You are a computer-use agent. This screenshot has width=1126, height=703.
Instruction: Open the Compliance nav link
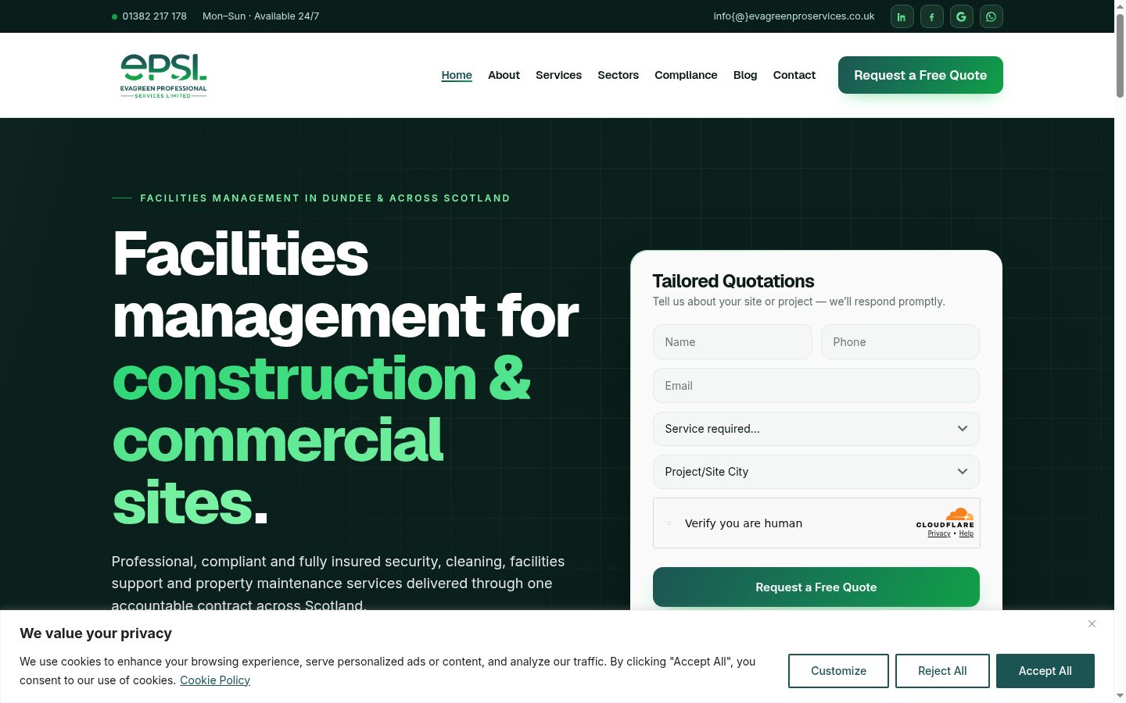(686, 75)
